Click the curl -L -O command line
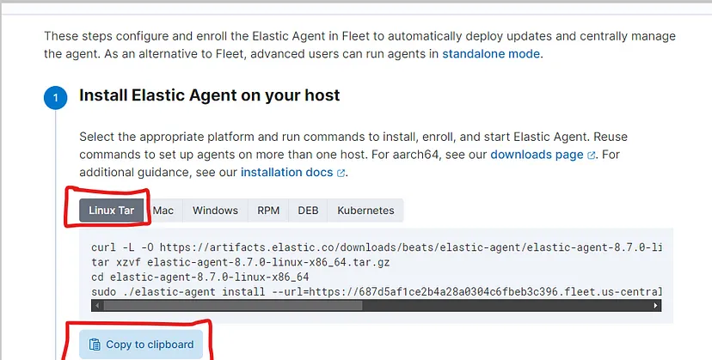This screenshot has height=360, width=712. click(376, 247)
